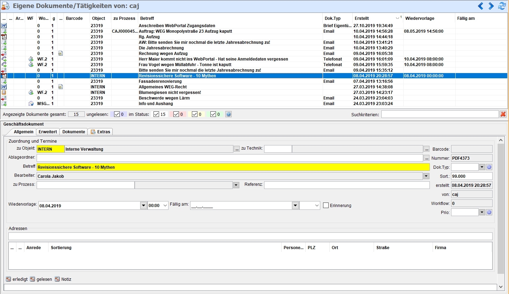Click the Notiz icon

57,279
